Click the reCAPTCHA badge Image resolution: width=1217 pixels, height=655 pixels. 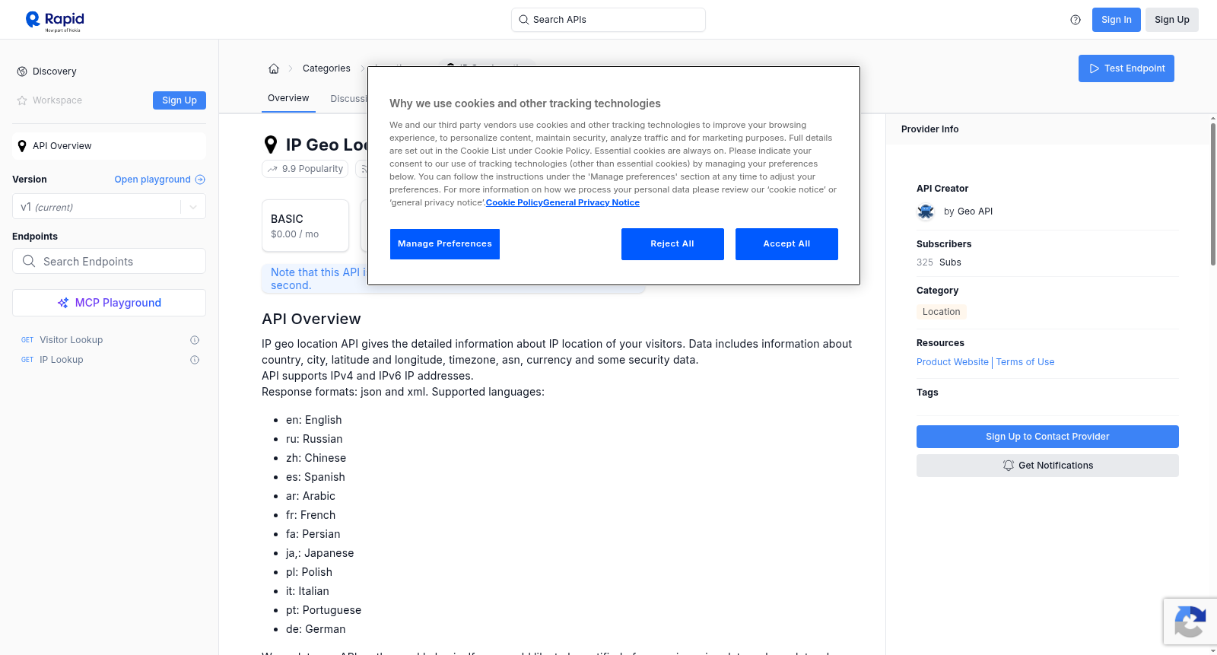pyautogui.click(x=1190, y=622)
